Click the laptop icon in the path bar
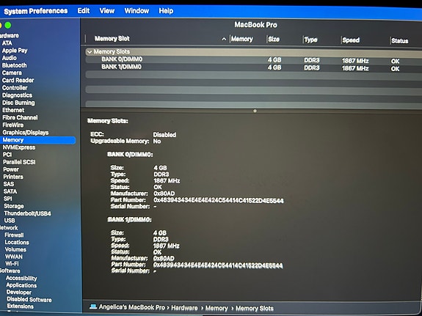The image size is (422, 316). (93, 307)
